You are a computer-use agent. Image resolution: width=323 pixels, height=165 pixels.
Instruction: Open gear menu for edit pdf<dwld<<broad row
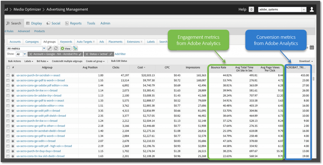[x=13, y=116]
